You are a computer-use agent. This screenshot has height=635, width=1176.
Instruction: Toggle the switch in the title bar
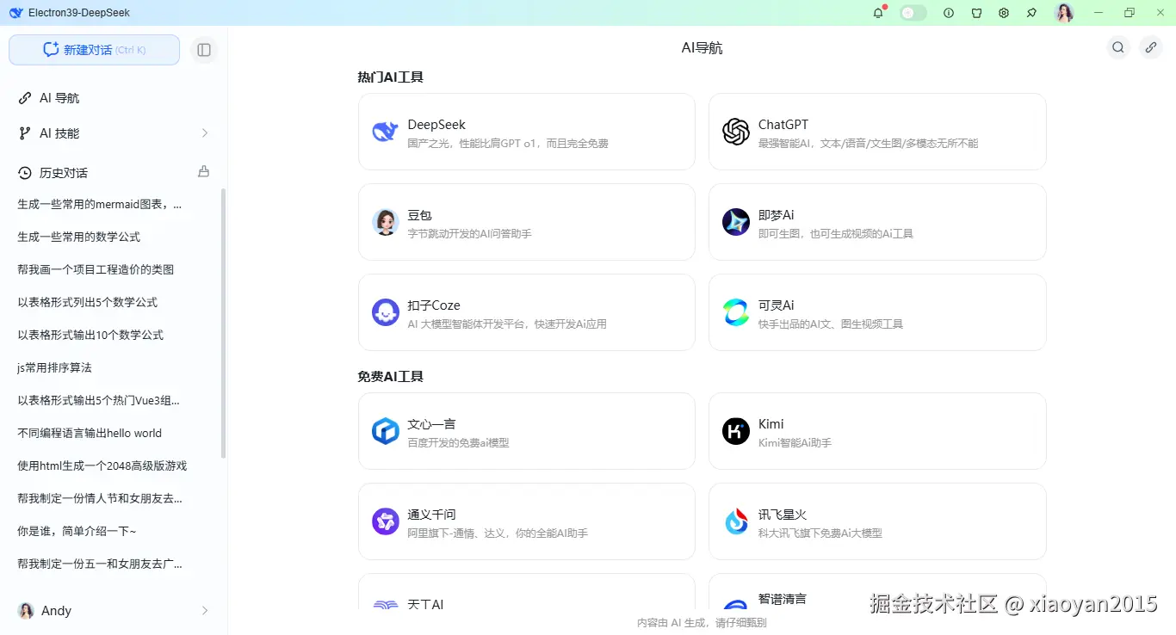[913, 12]
